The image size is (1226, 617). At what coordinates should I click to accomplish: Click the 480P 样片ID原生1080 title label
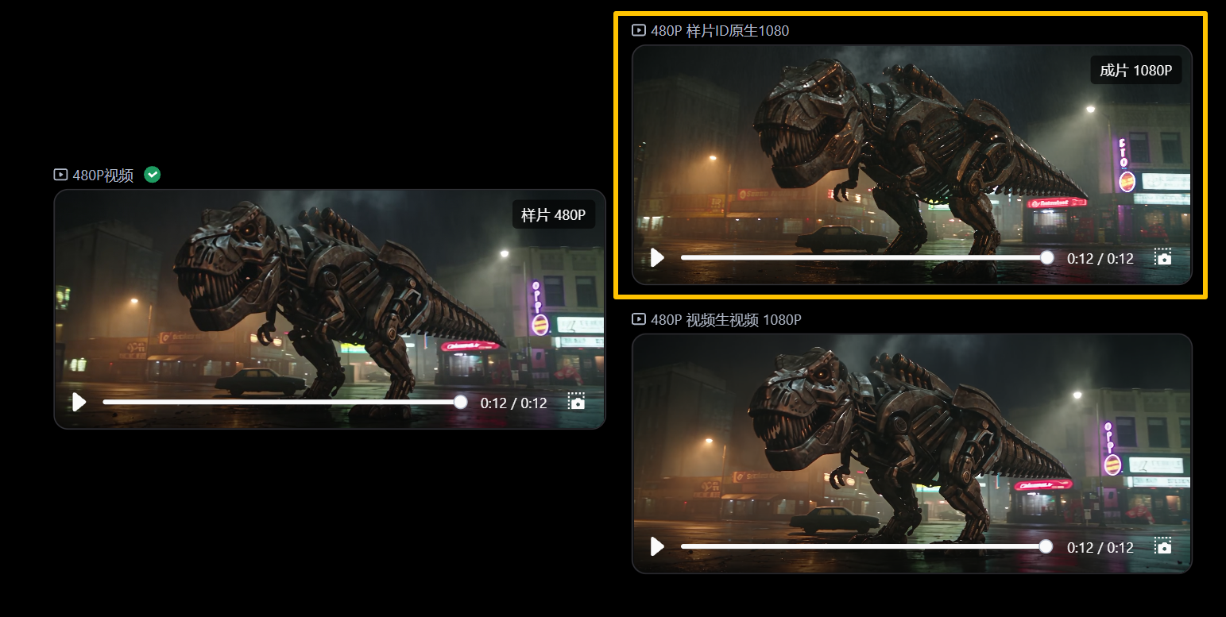pos(720,31)
